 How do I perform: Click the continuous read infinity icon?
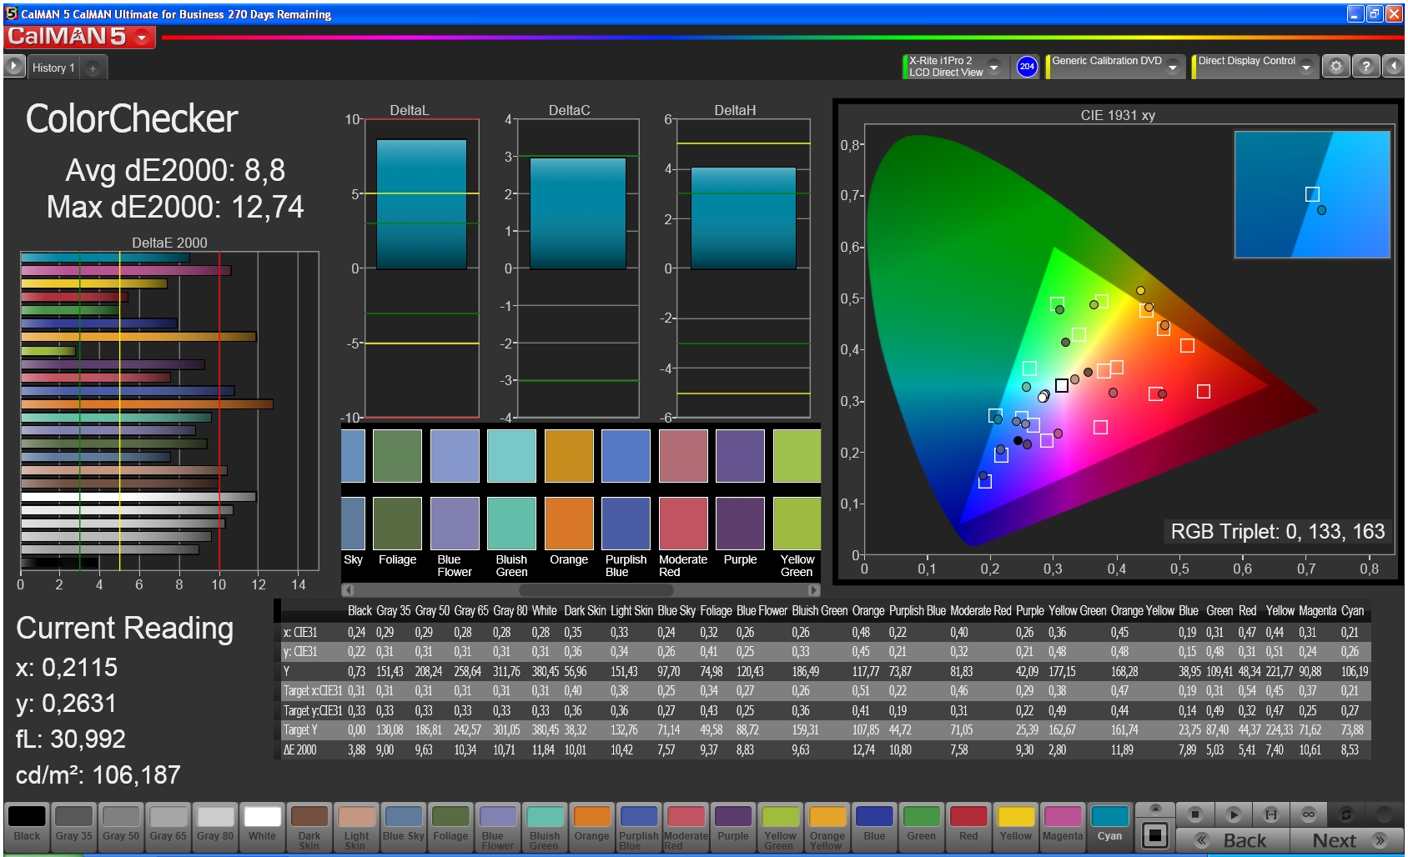[x=1309, y=814]
